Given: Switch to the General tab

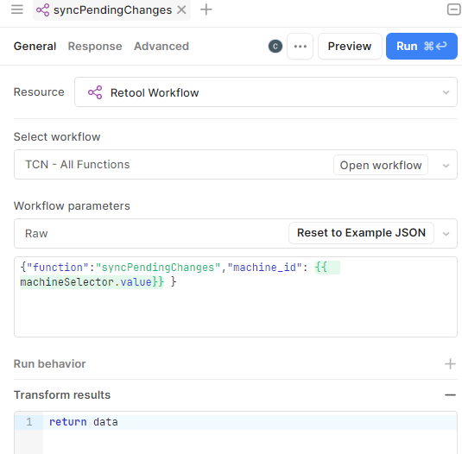Looking at the screenshot, I should (35, 47).
